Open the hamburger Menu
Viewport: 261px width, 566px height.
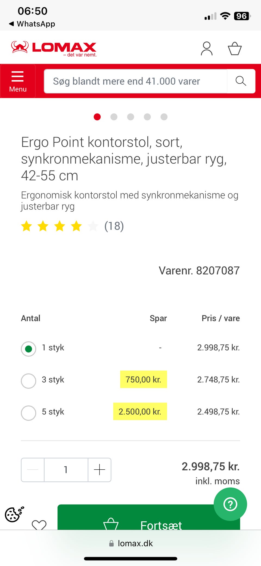click(x=18, y=81)
